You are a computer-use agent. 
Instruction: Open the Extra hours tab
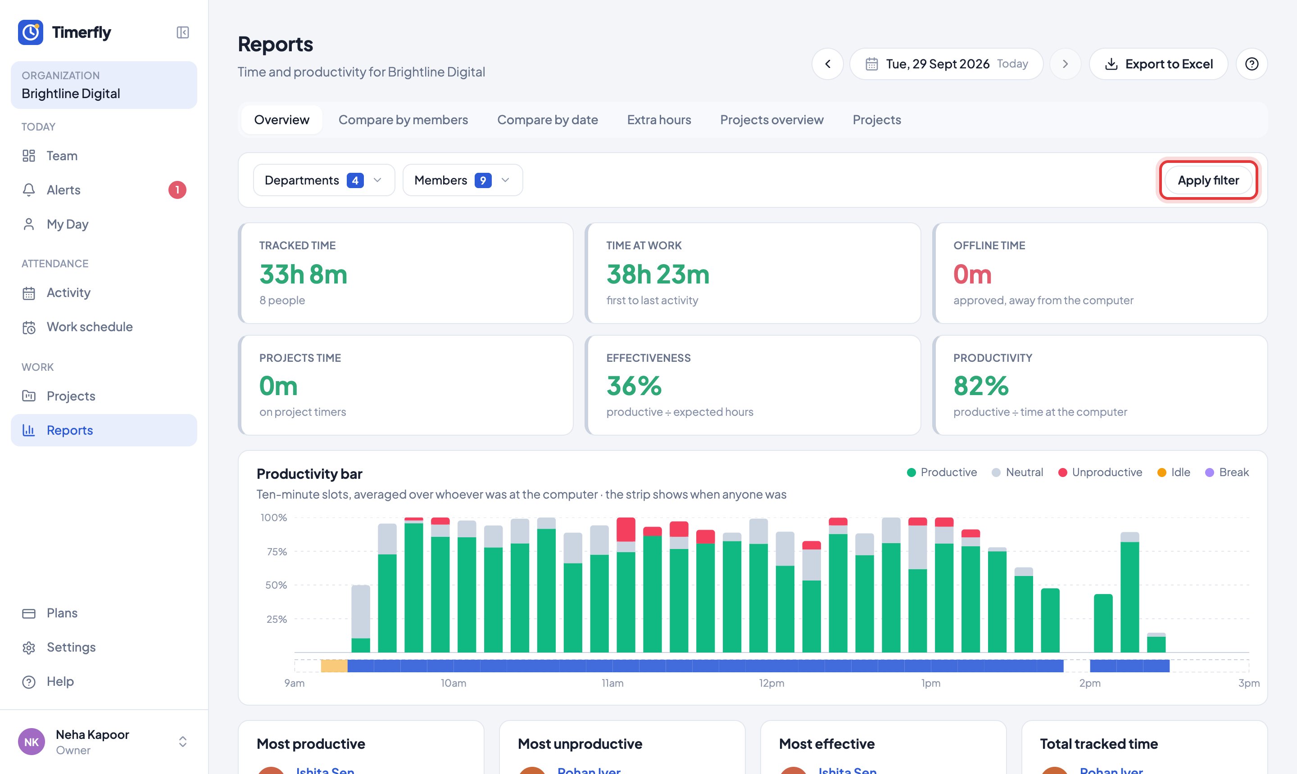coord(659,120)
